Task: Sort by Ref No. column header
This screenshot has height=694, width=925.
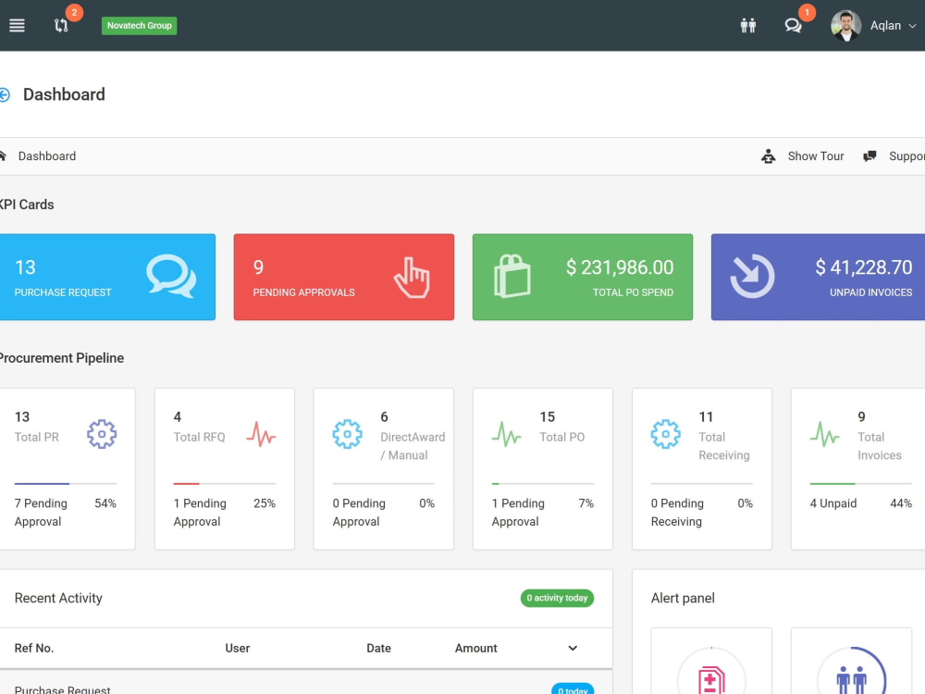Action: click(x=34, y=648)
